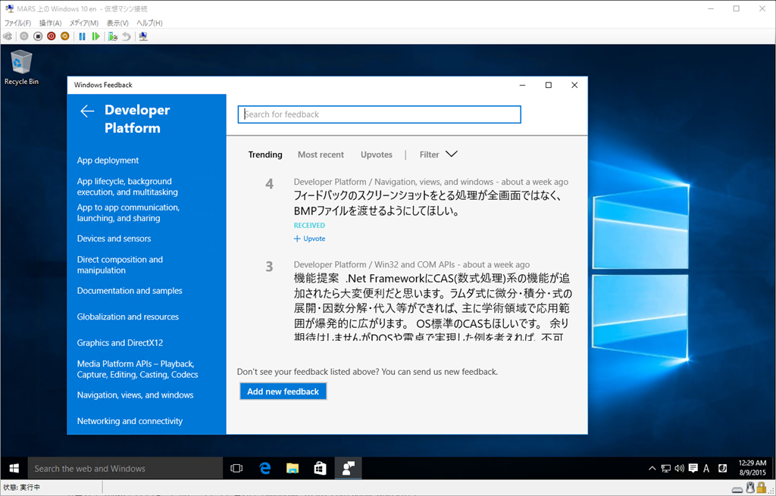
Task: Click the orange Save state toolbar icon
Action: coord(64,36)
